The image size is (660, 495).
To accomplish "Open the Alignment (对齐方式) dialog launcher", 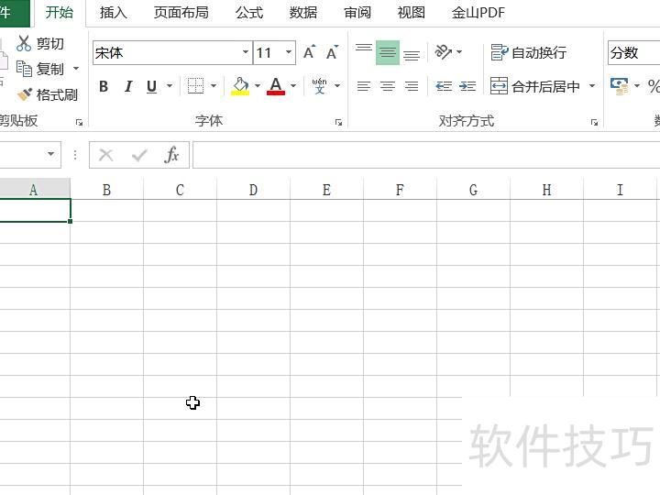I will [594, 123].
